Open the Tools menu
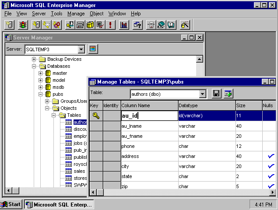The image size is (278, 210). (56, 14)
